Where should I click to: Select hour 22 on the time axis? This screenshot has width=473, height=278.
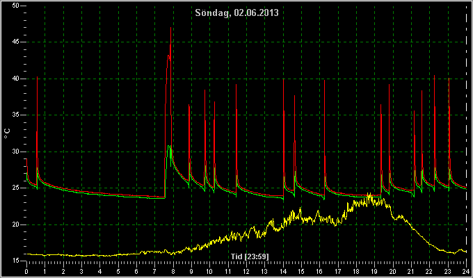429,271
